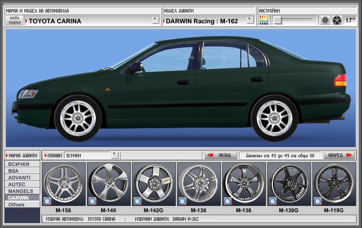Choose the M-119G wheel thumbnail
Image resolution: width=362 pixels, height=228 pixels.
pyautogui.click(x=334, y=184)
